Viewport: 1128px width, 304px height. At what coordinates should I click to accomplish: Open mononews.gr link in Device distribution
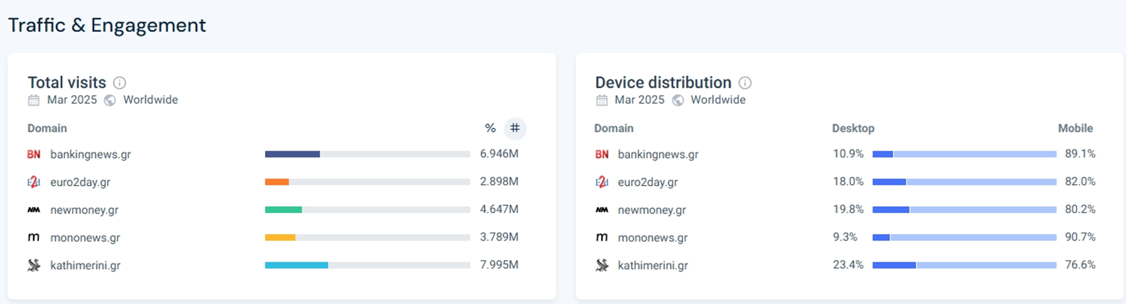pos(652,238)
